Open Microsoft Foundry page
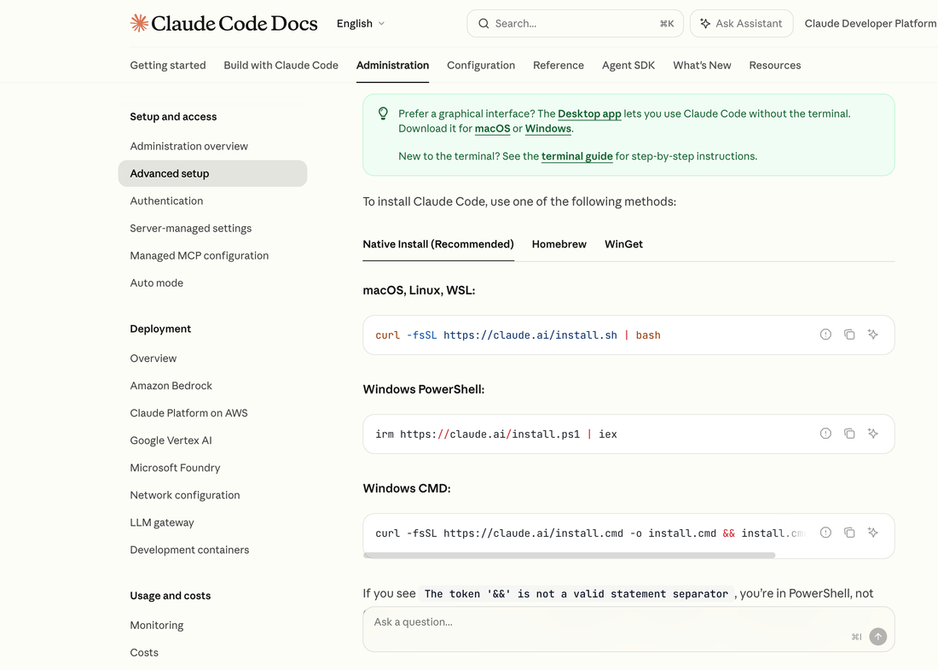This screenshot has height=670, width=938. click(x=176, y=469)
